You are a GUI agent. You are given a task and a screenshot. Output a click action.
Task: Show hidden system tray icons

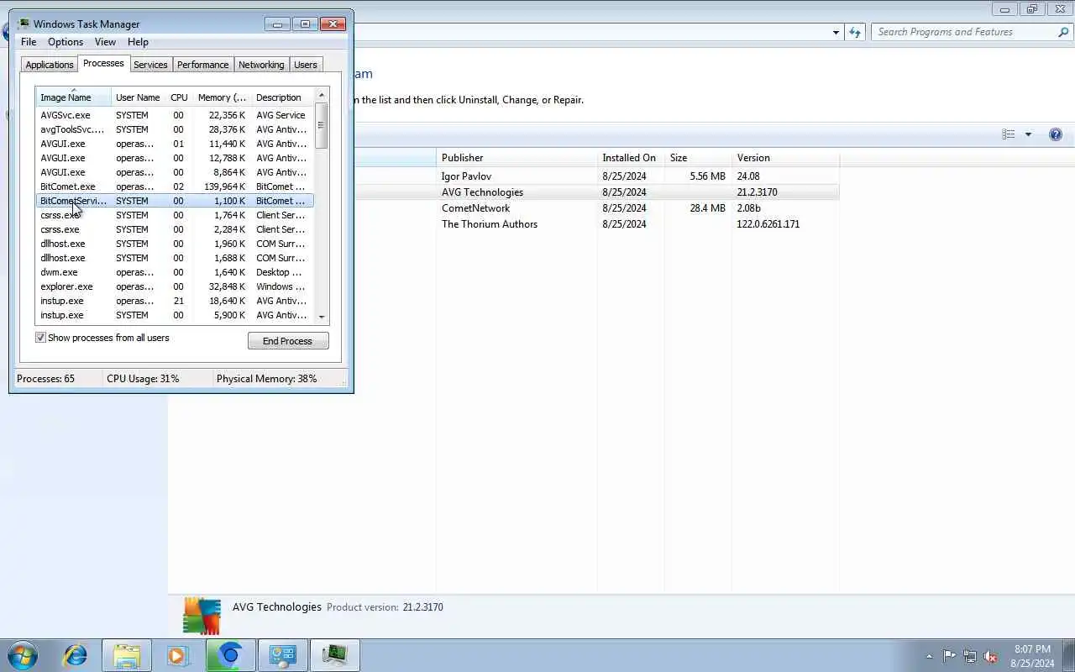[x=929, y=656]
